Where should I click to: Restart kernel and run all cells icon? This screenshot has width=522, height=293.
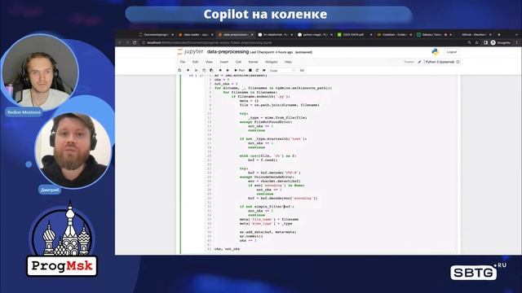(264, 71)
